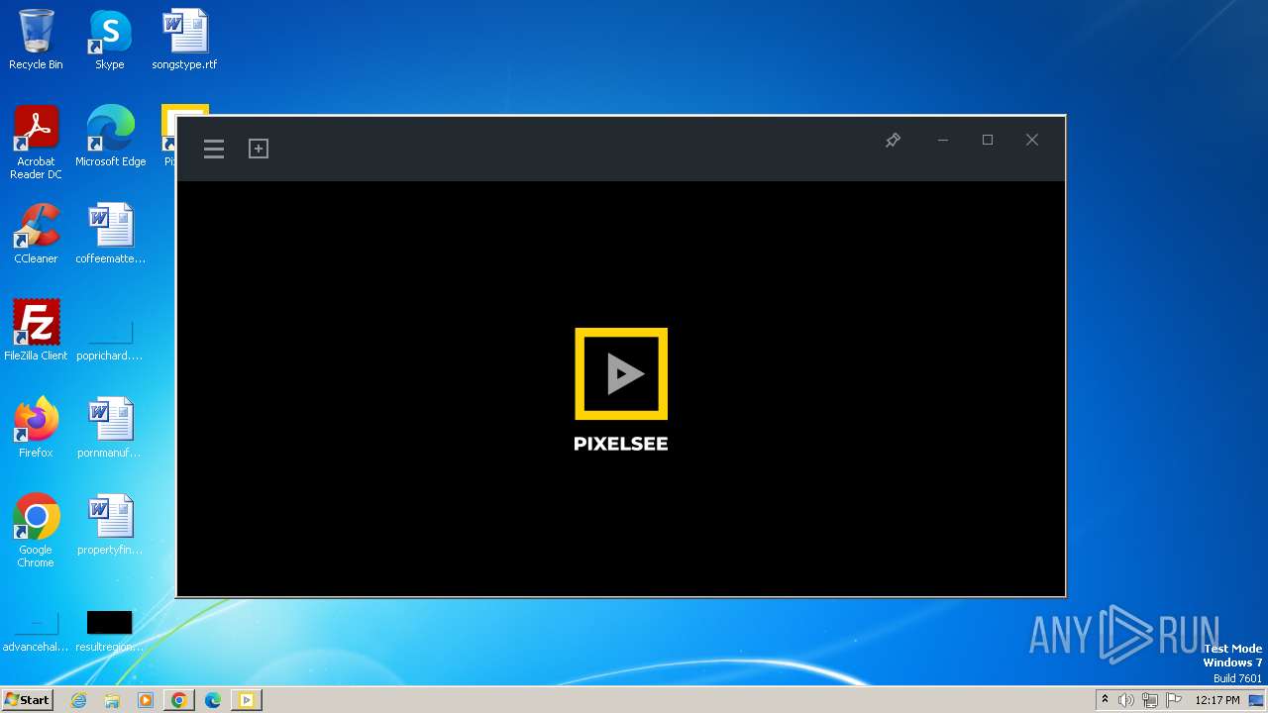Select the CCleaner desktop shortcut
1268x713 pixels.
[x=36, y=234]
